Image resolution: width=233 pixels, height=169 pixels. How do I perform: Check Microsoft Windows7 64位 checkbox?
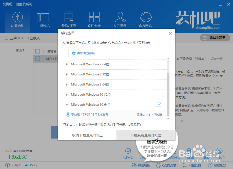click(159, 64)
